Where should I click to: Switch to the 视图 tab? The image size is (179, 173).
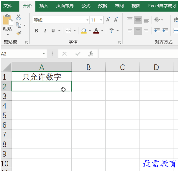[136, 6]
